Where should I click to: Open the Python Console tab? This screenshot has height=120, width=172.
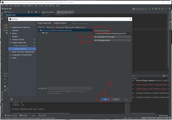pos(11,115)
